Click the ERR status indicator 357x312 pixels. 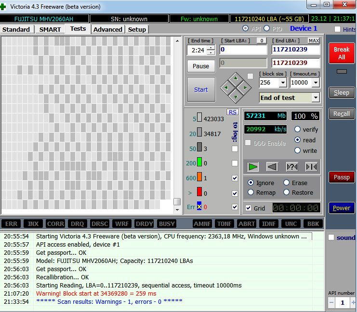pos(11,224)
